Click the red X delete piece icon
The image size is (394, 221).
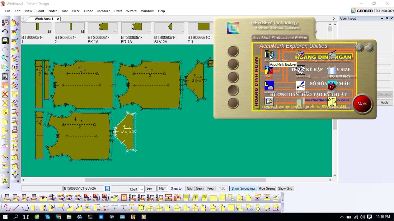[5, 94]
